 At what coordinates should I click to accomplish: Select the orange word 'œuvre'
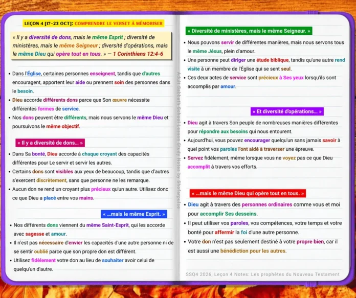click(119, 100)
